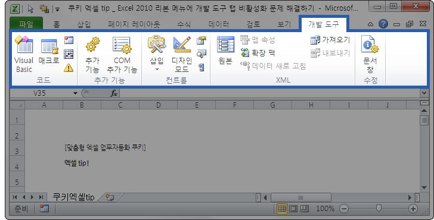434x220 pixels.
Task: Click the Excel application icon
Action: point(15,9)
